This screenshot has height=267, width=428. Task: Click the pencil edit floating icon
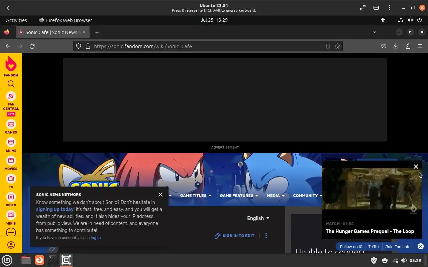52,249
